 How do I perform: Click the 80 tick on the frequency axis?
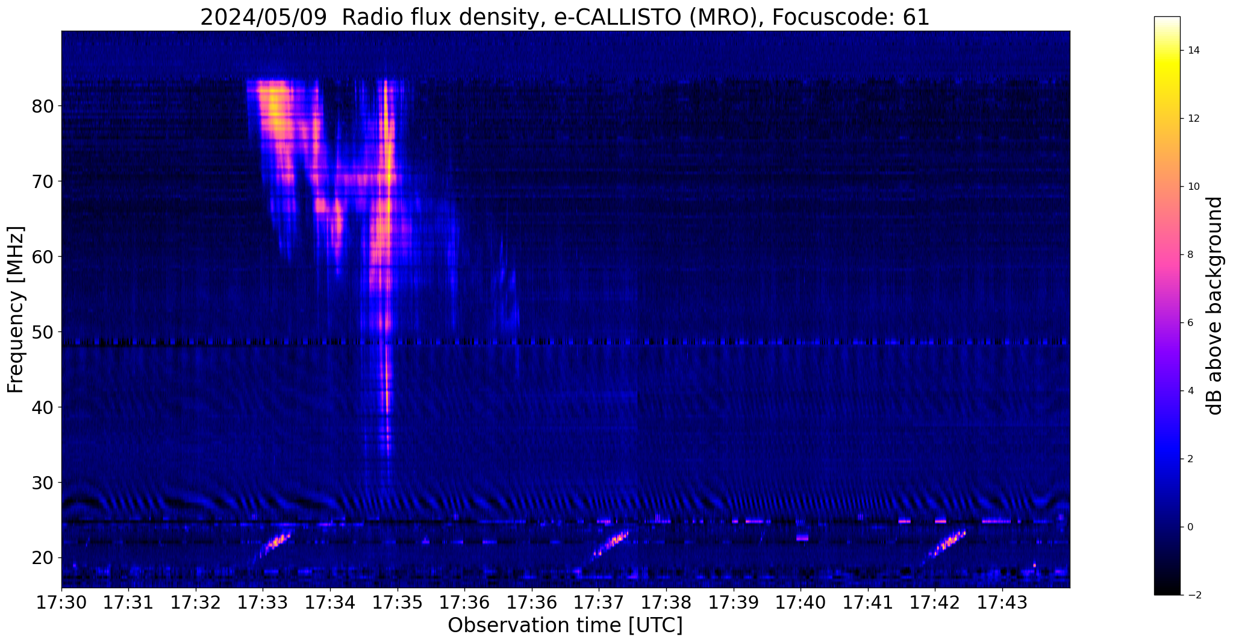point(43,106)
